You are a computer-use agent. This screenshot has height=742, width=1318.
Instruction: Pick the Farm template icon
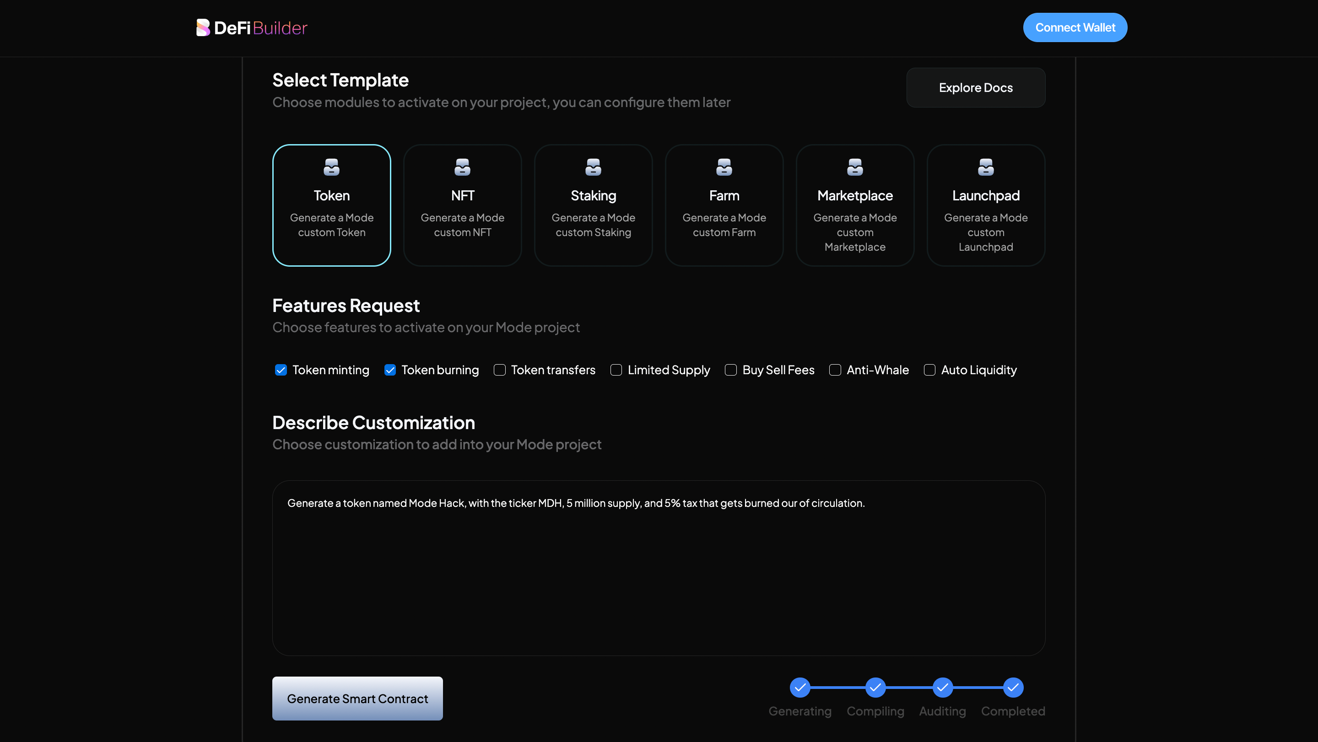click(x=724, y=167)
